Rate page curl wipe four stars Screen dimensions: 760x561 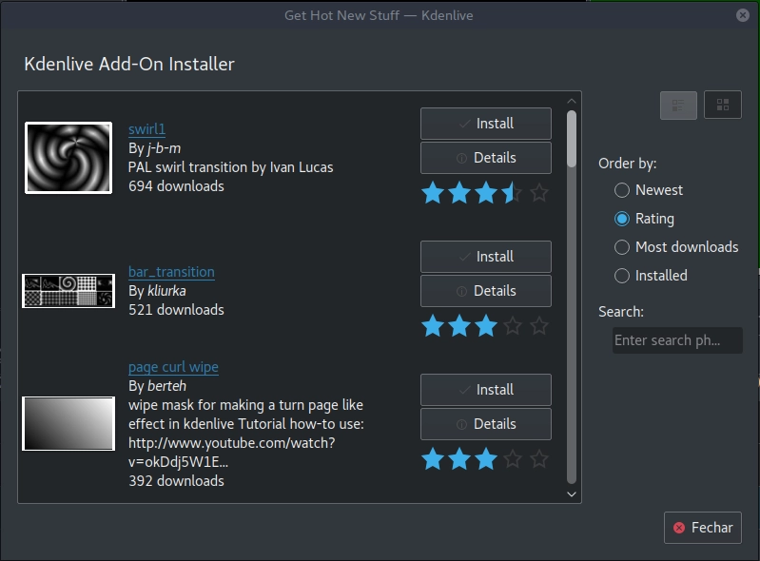pyautogui.click(x=513, y=458)
